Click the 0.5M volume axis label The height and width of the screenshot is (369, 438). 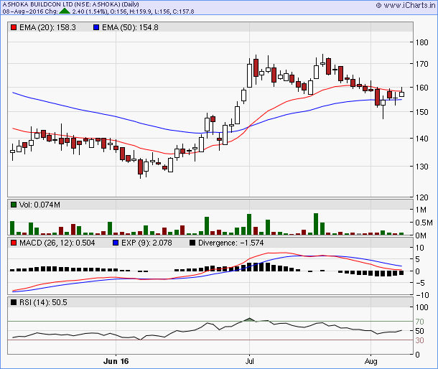pyautogui.click(x=424, y=223)
